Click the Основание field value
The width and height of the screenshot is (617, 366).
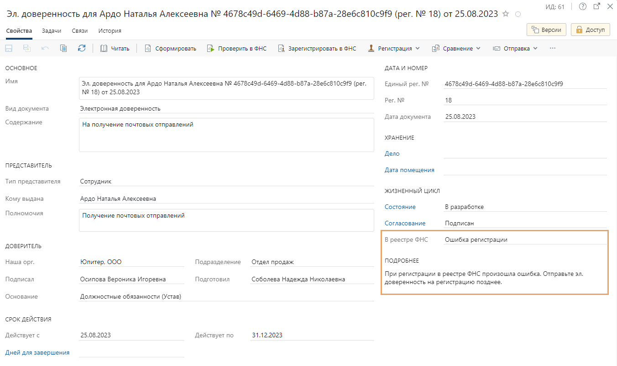pos(226,296)
